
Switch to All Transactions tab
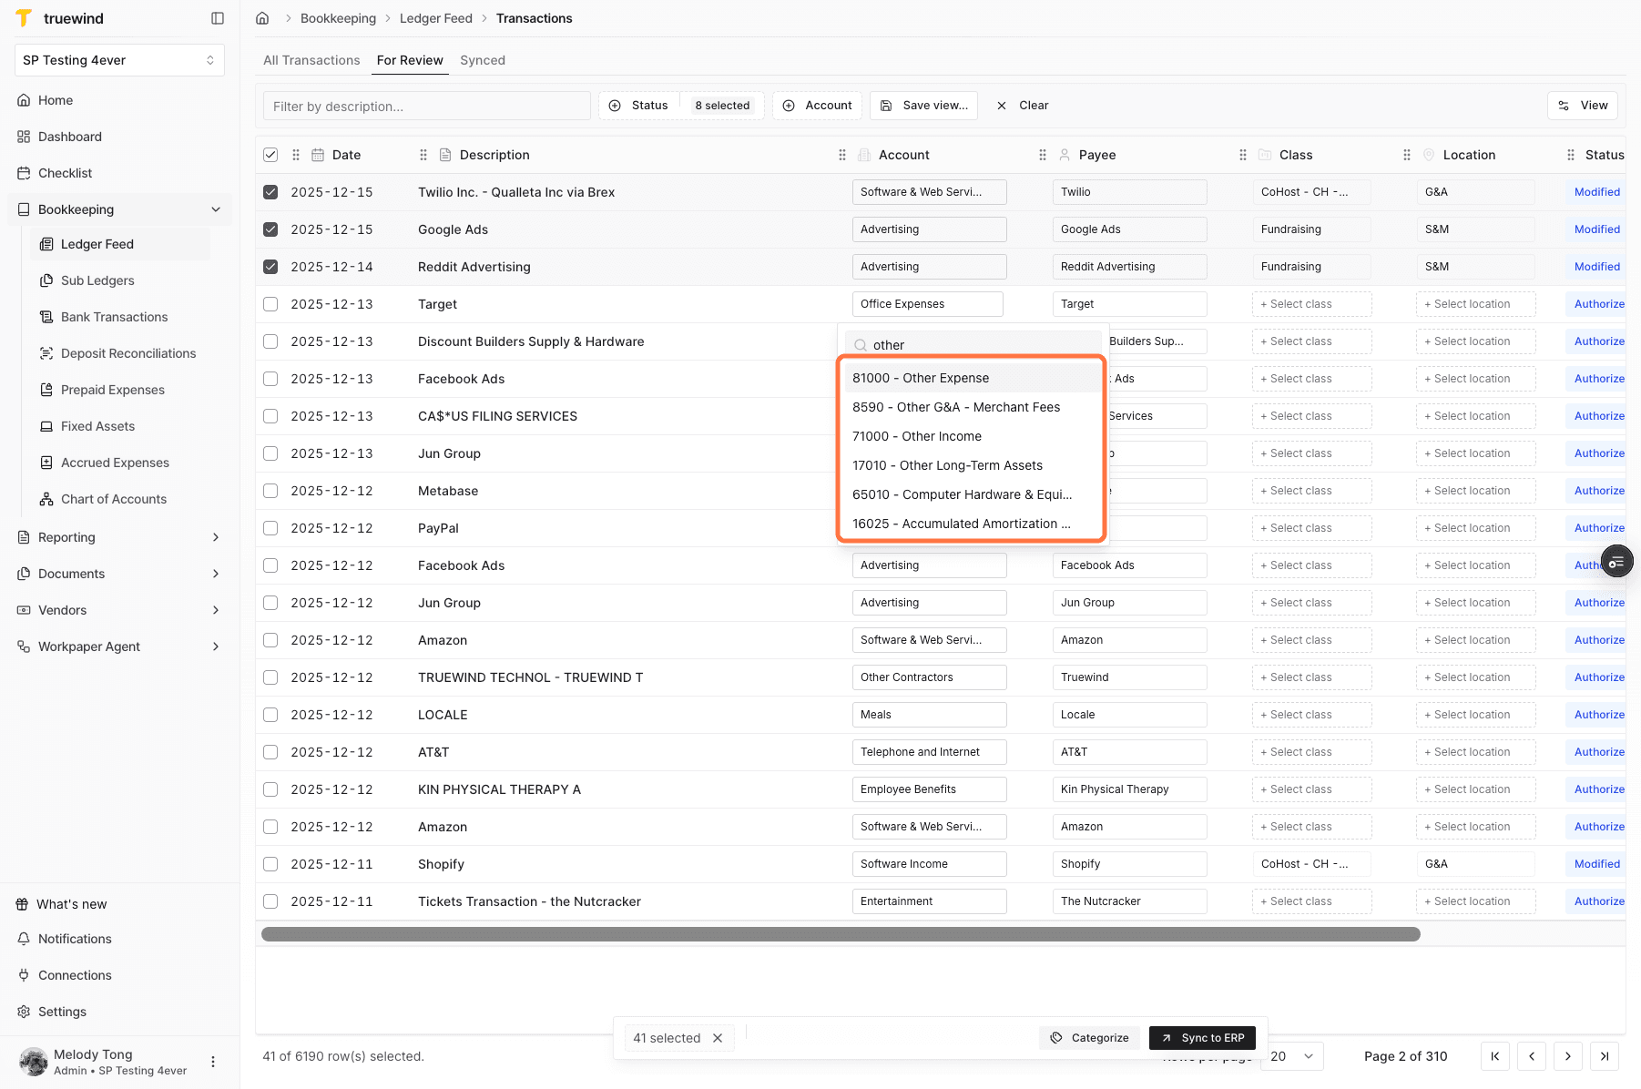pos(311,60)
